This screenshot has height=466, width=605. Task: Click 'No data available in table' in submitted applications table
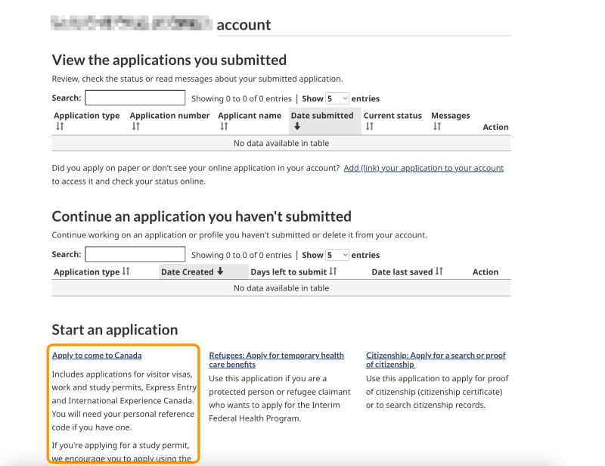point(281,143)
